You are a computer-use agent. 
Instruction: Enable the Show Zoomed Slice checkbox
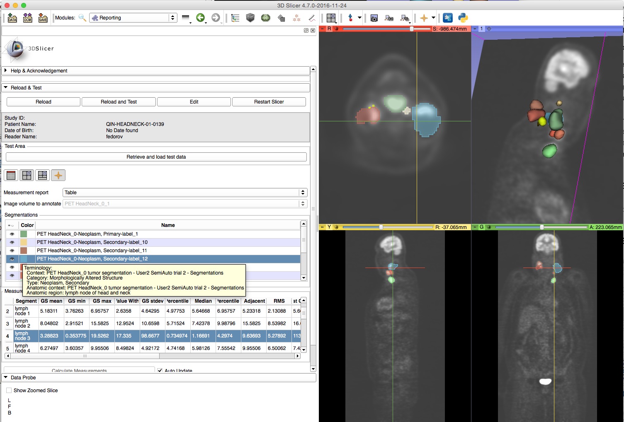click(x=9, y=391)
